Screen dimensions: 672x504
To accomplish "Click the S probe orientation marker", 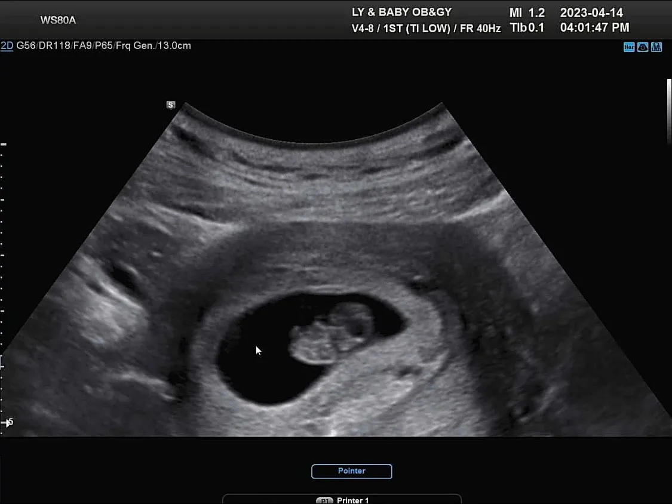I will (171, 105).
